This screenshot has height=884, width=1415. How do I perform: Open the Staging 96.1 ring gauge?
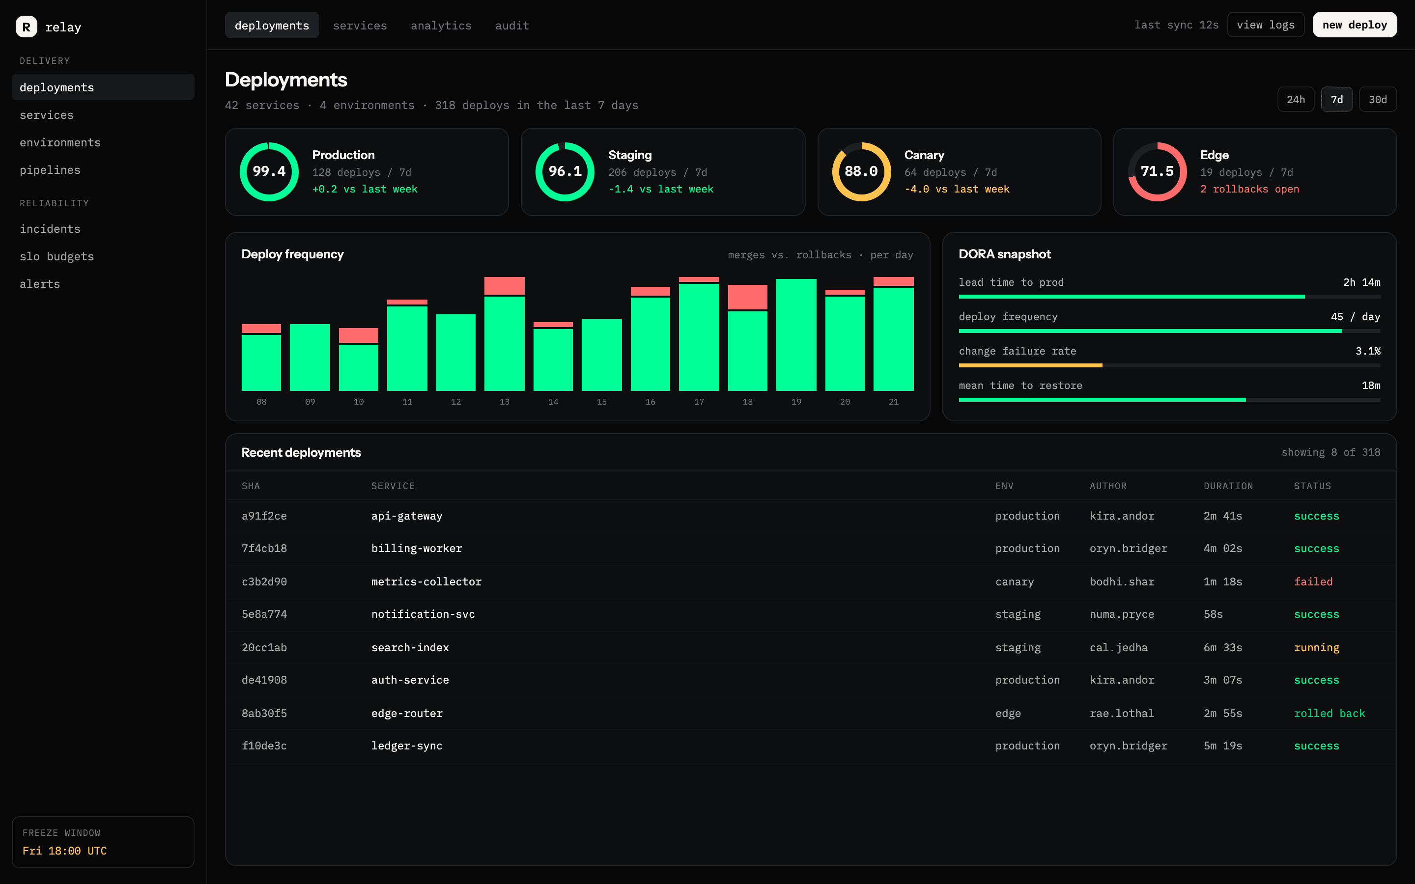click(565, 171)
